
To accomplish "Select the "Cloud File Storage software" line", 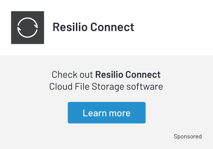I will click(106, 87).
